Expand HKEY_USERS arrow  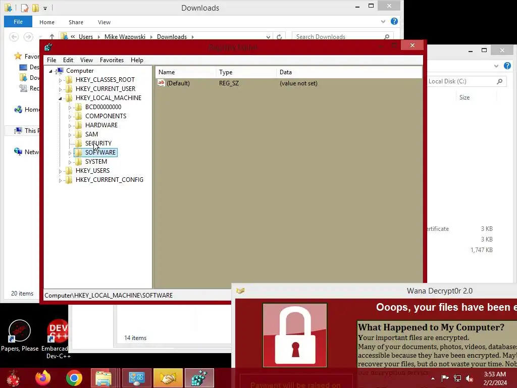[60, 171]
